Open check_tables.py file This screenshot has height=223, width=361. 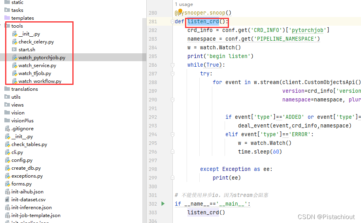point(29,144)
